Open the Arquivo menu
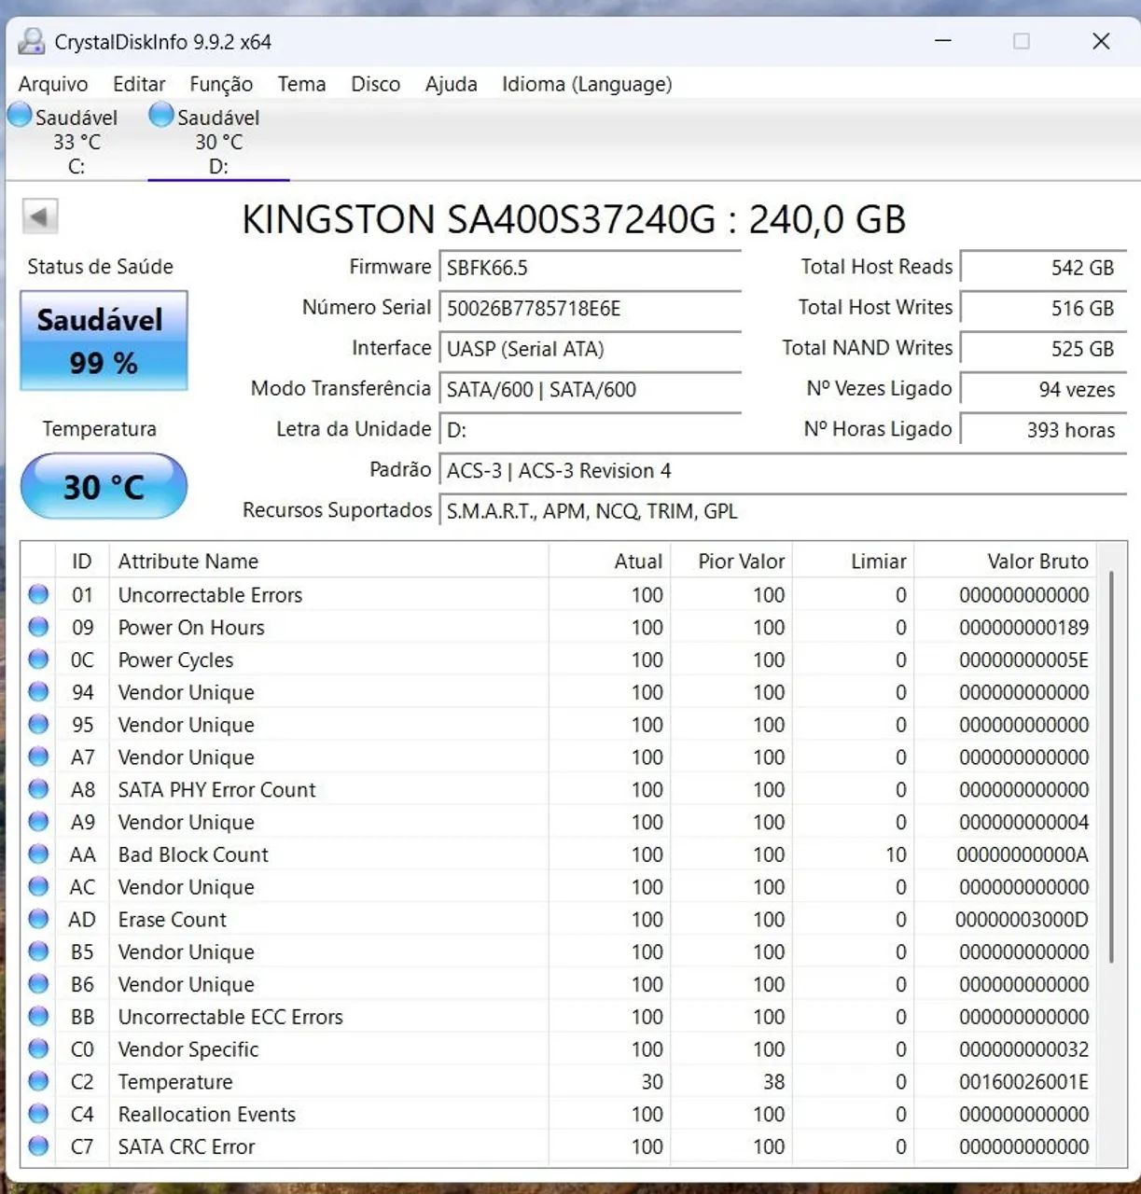 [53, 84]
